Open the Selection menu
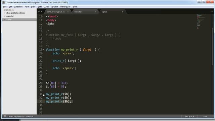215x121 pixels. (x=18, y=7)
